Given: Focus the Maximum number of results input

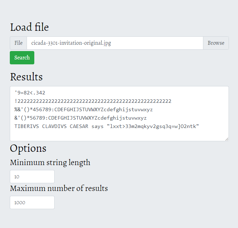Looking at the screenshot, I should pyautogui.click(x=32, y=202).
